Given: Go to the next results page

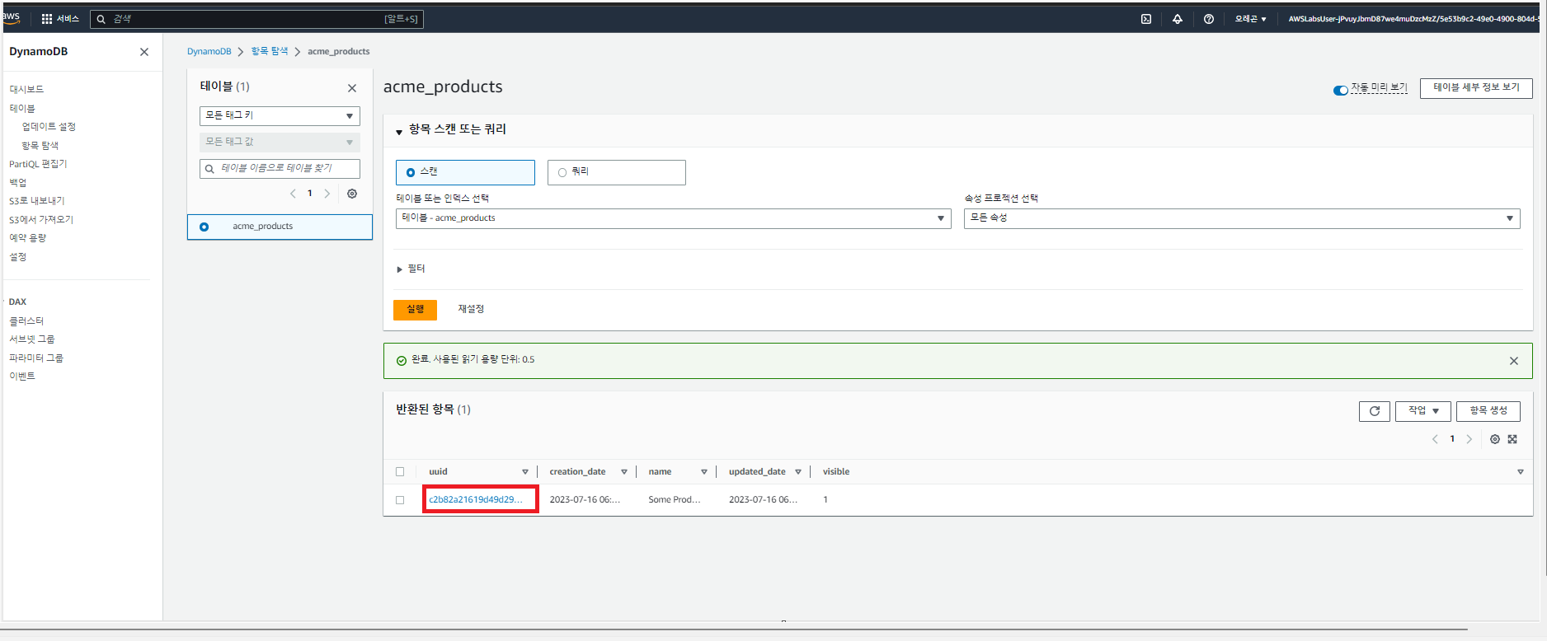Looking at the screenshot, I should (x=1469, y=439).
